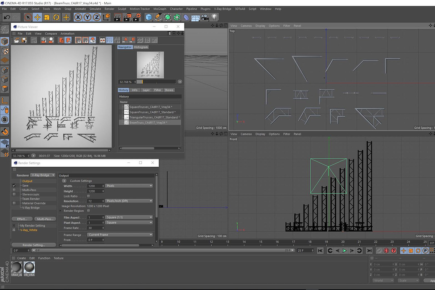Add a Bend deformer object
Viewport: 435px width, 290px height.
pos(186,17)
